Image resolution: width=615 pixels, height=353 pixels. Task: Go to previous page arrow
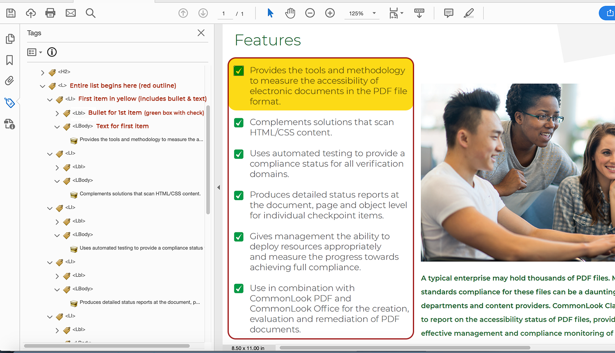click(183, 13)
